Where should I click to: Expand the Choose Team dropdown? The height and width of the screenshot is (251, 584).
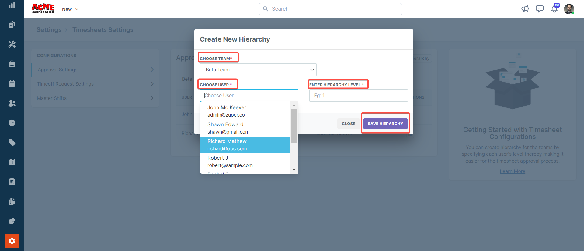[x=258, y=70]
